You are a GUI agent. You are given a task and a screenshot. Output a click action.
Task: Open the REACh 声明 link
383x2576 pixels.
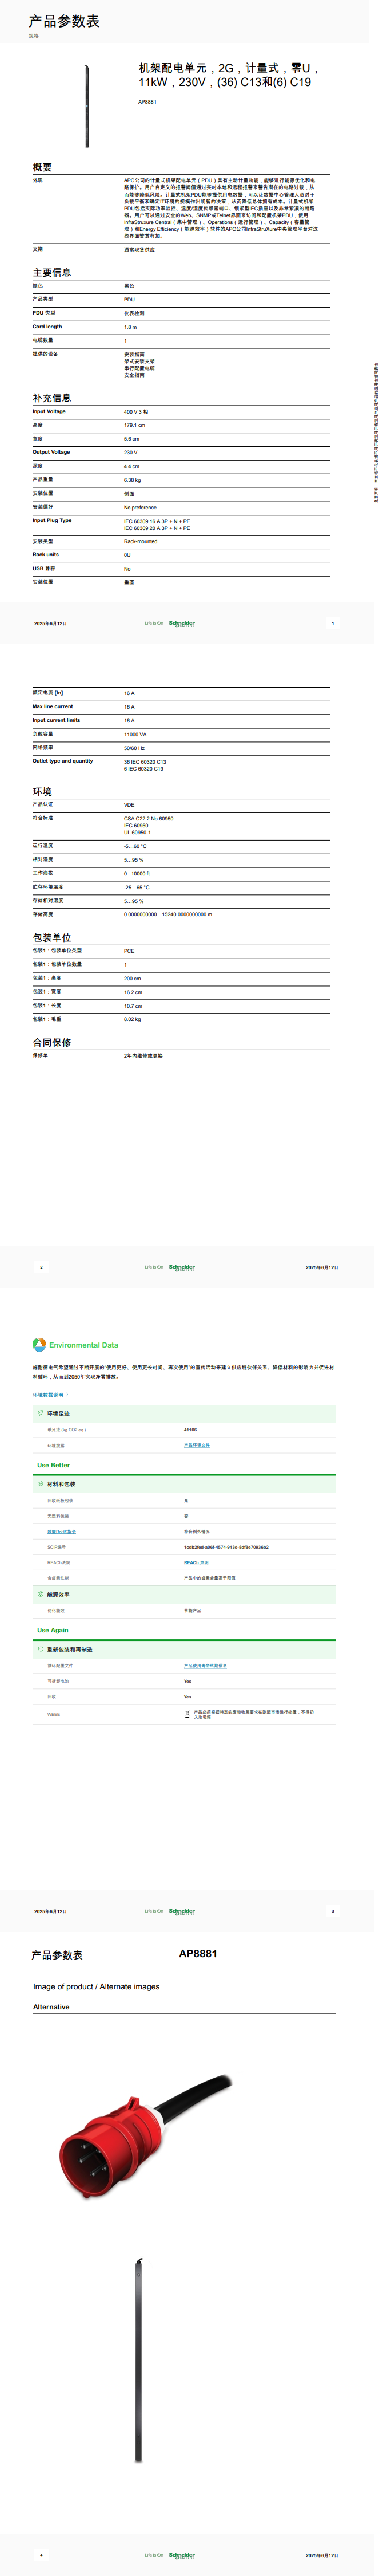[196, 1562]
